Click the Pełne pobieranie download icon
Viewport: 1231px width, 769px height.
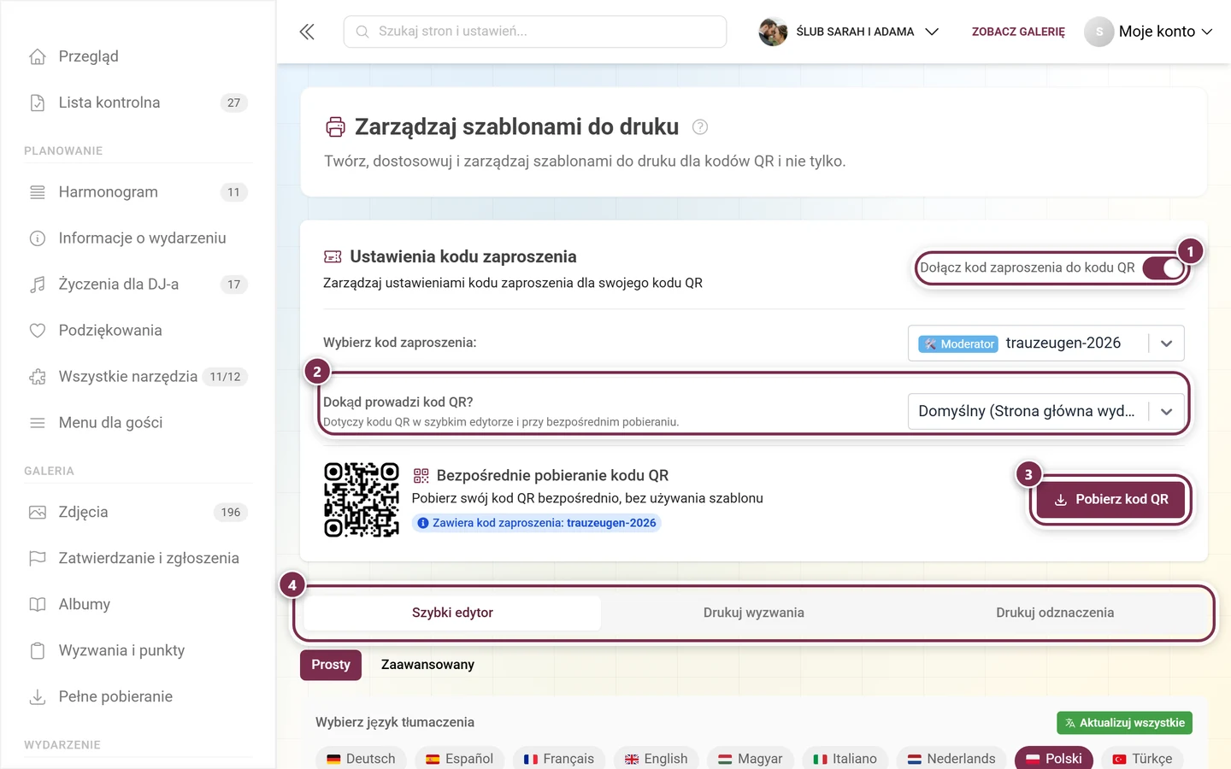coord(38,697)
